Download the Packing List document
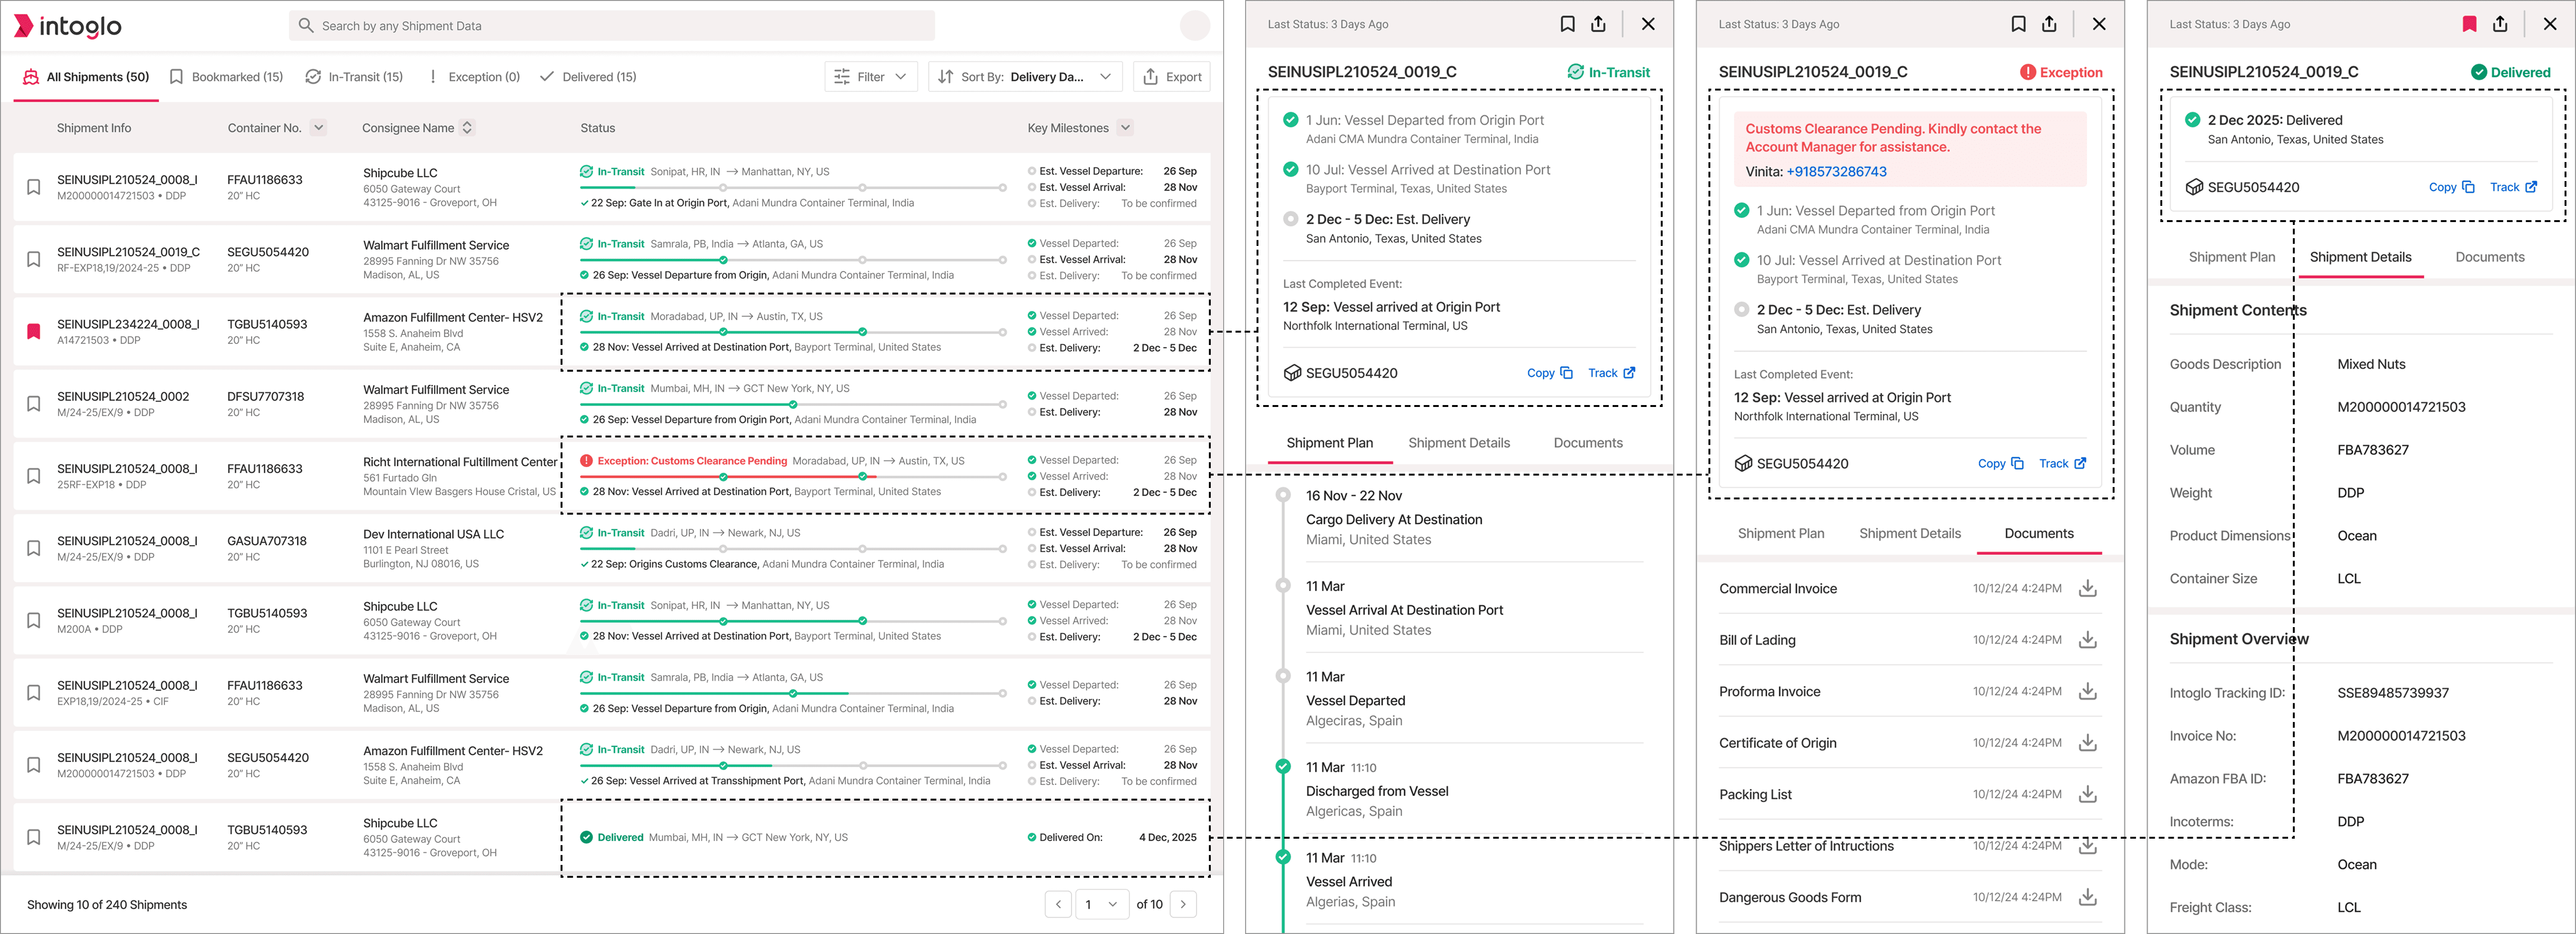2576x934 pixels. tap(2087, 795)
